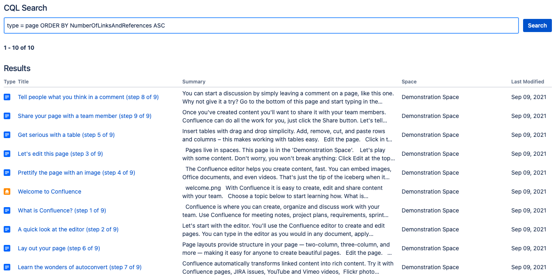Viewport: 556px width, 277px height.
Task: Click page icon beside 'Share your page' row
Action: click(x=7, y=116)
